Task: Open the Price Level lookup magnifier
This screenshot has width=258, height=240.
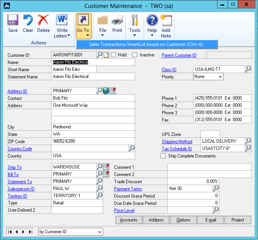Action: coord(216,210)
